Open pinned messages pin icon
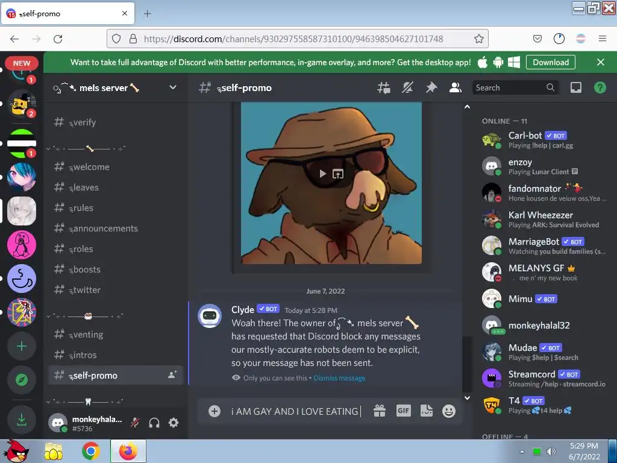This screenshot has height=463, width=617. (x=431, y=88)
